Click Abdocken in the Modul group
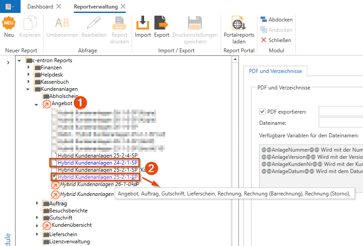The height and width of the screenshot is (246, 363). pos(277,20)
